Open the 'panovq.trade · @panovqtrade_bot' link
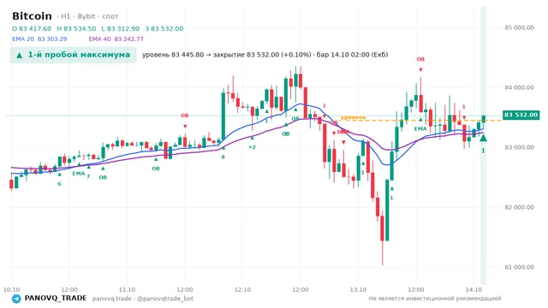 coord(143,299)
